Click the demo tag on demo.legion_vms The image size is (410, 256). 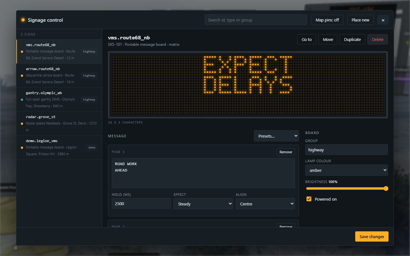point(92,148)
